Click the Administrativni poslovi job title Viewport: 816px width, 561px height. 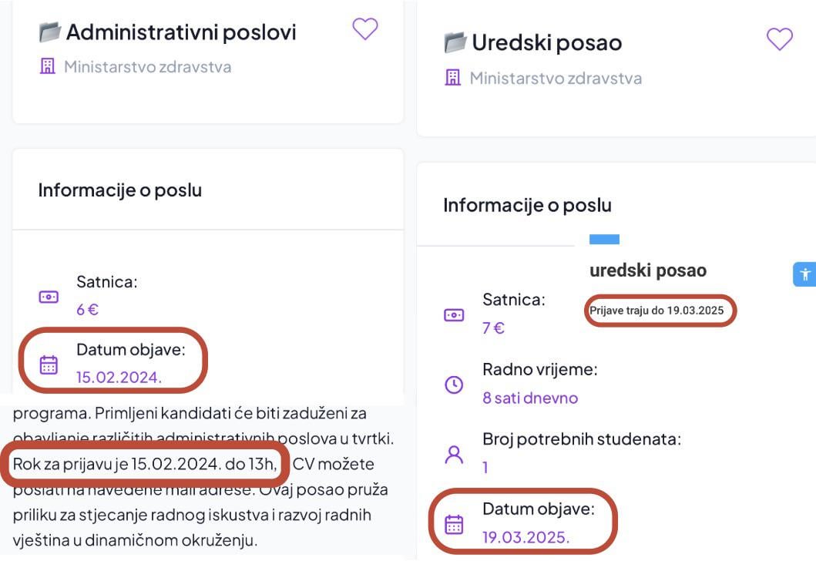[x=181, y=32]
